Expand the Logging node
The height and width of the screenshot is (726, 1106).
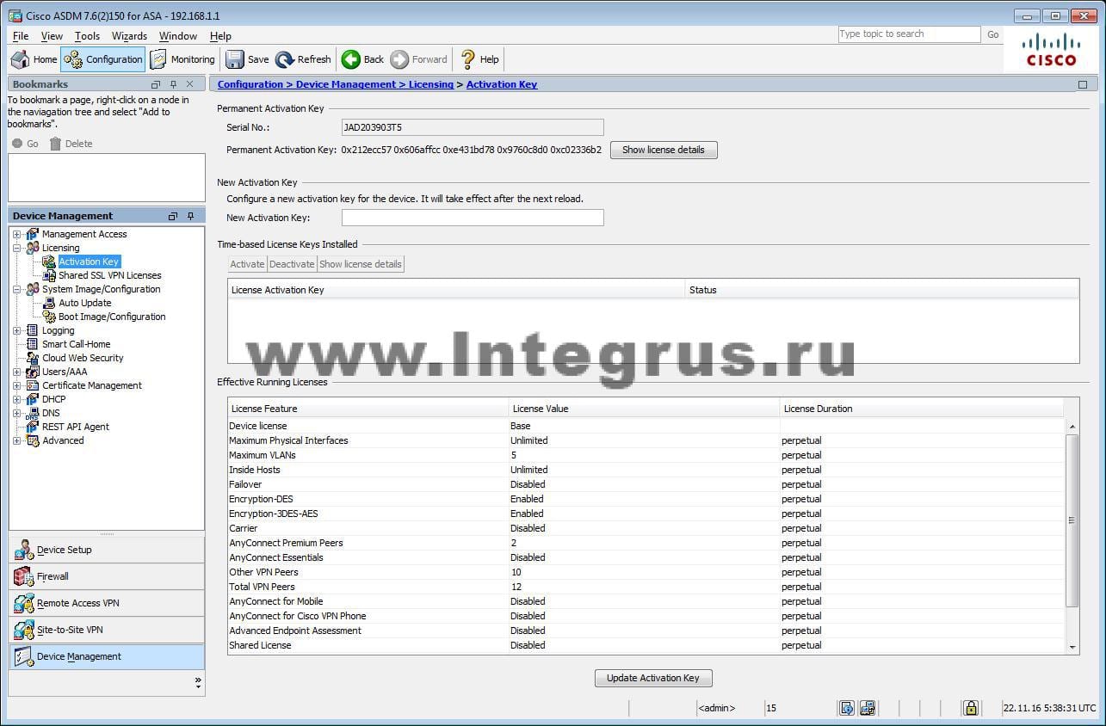[x=17, y=330]
